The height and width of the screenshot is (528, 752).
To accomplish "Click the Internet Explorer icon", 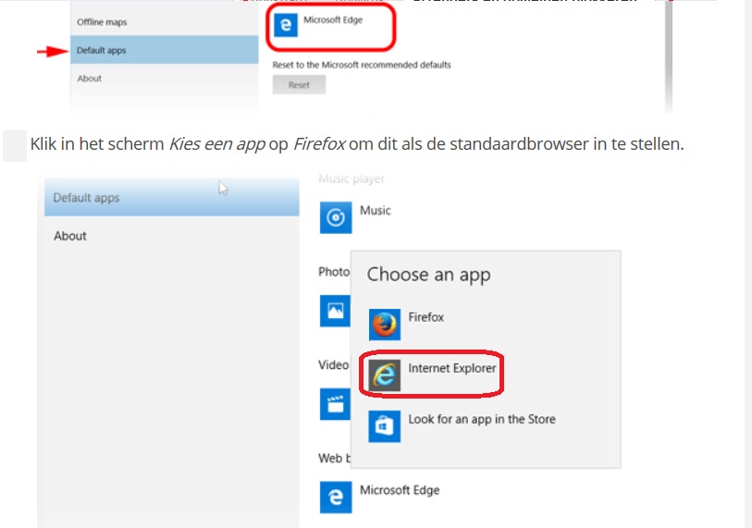I will (x=385, y=375).
